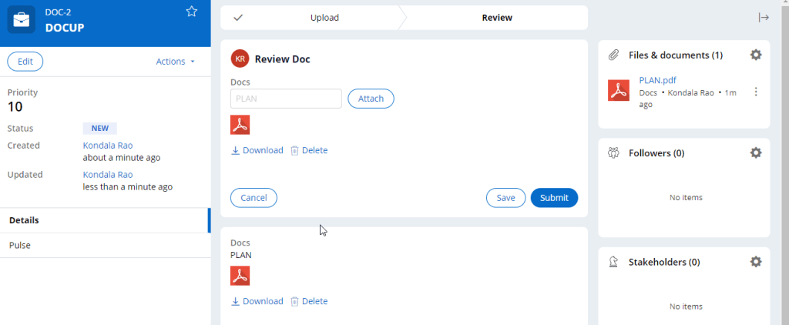Collapse the right utilities panel

coord(764,18)
